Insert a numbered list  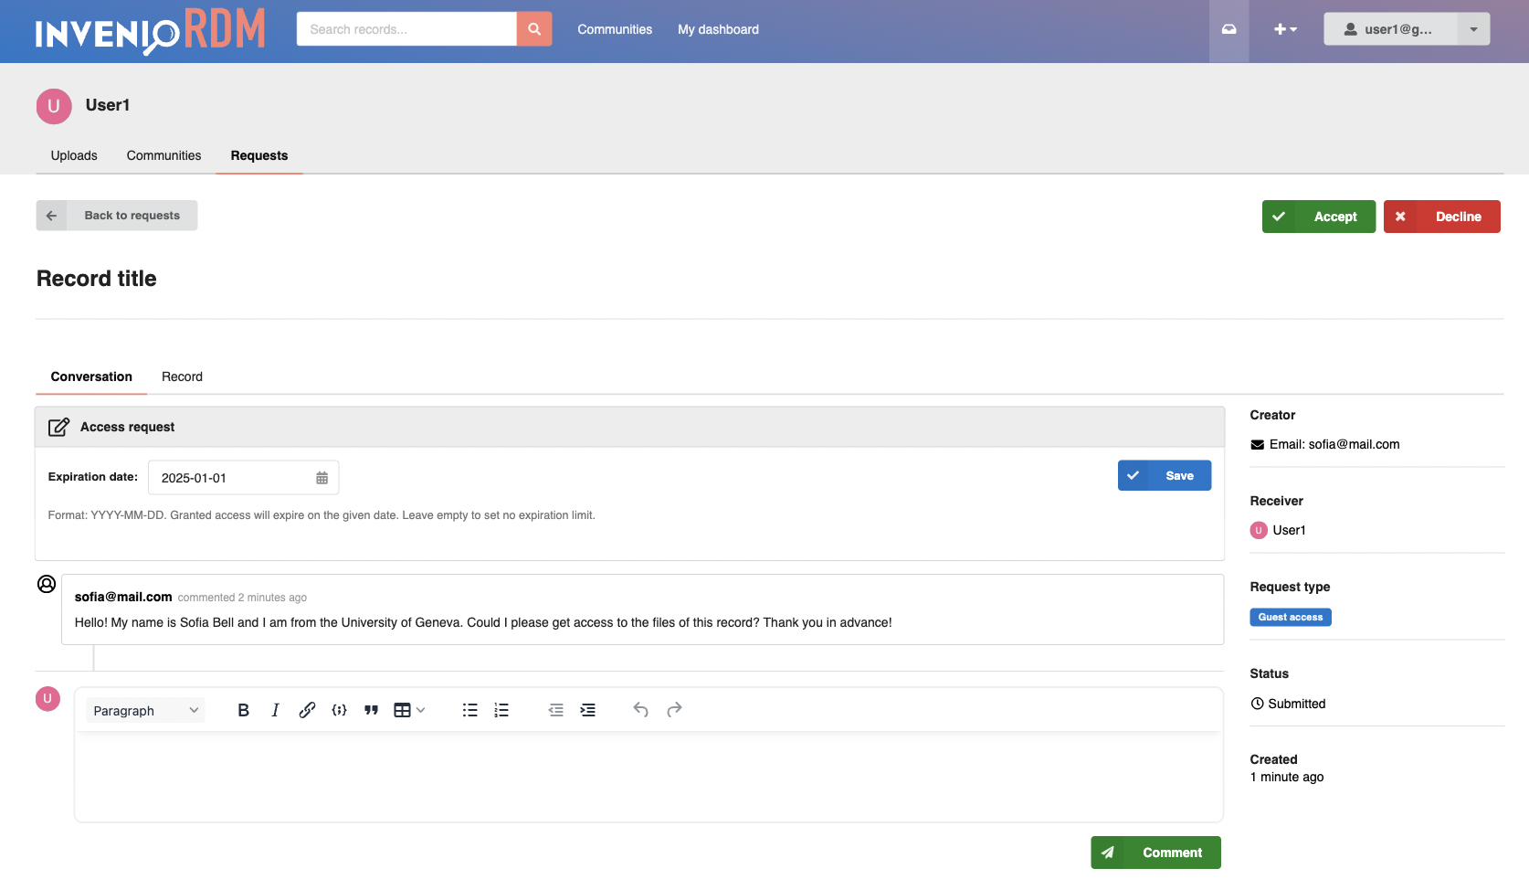pyautogui.click(x=501, y=710)
